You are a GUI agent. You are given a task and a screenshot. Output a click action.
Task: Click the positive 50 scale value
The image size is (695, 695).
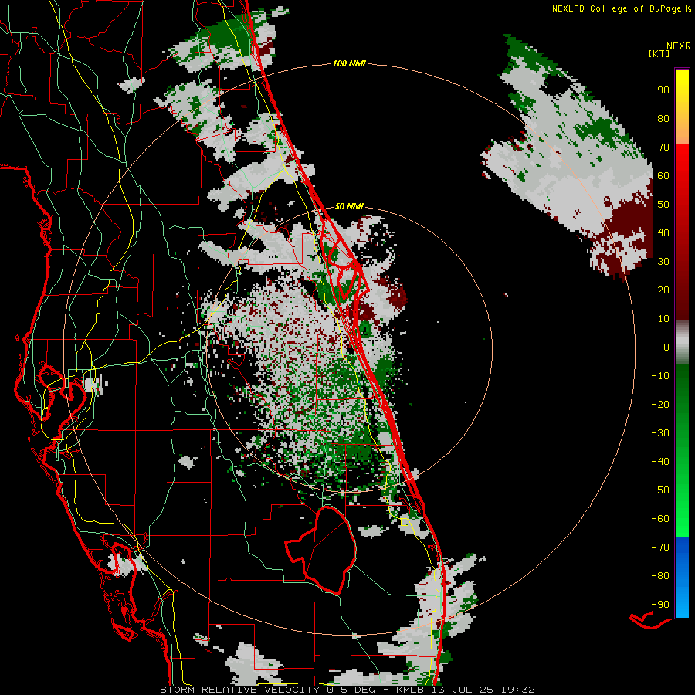coord(663,205)
